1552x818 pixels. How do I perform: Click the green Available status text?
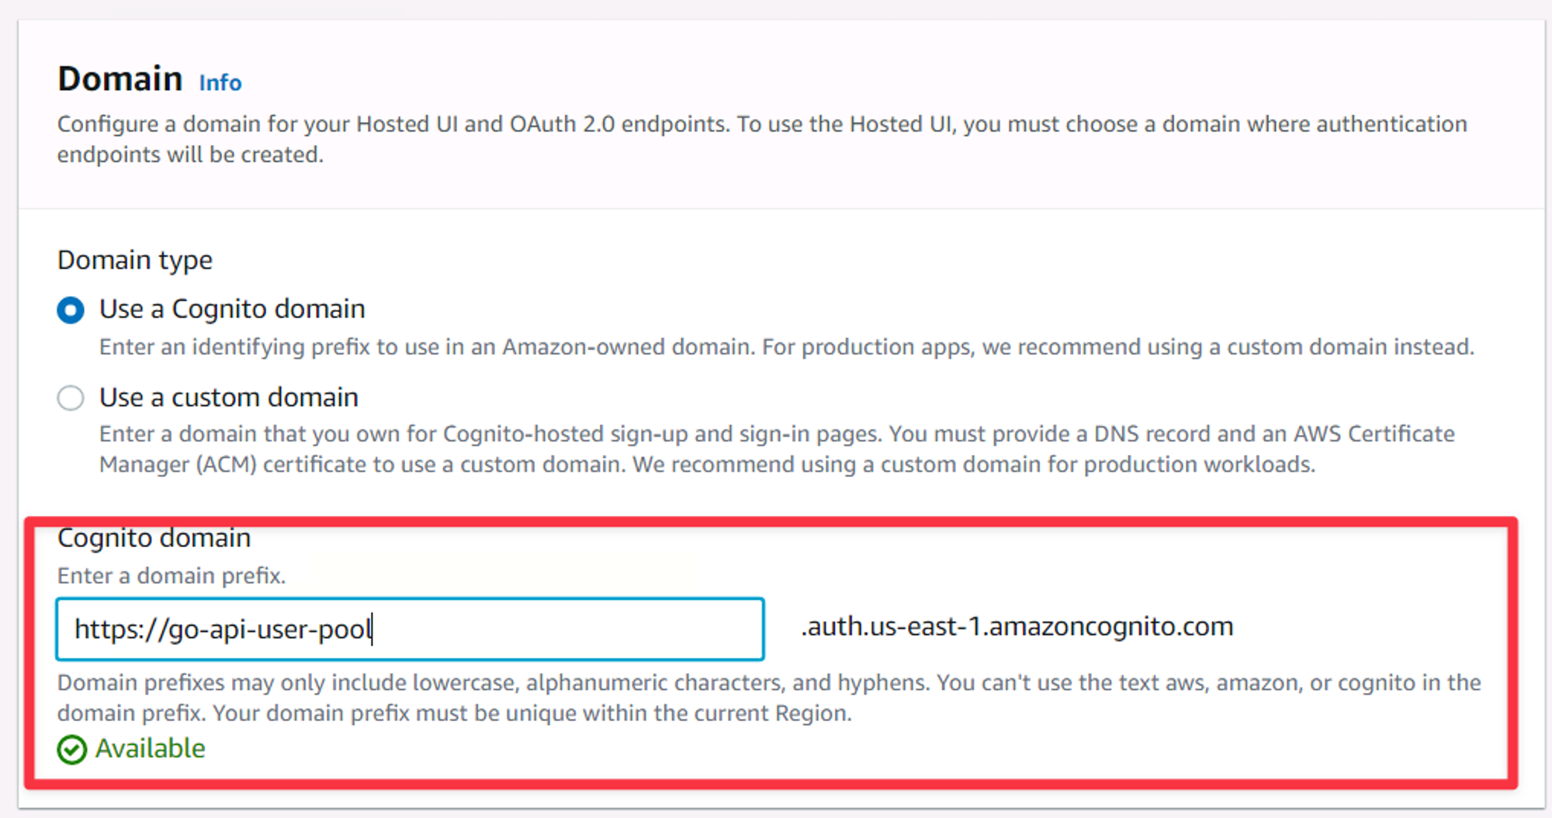point(151,749)
